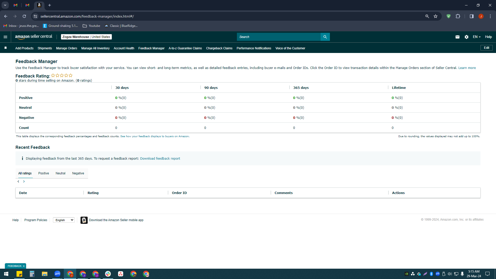The height and width of the screenshot is (279, 496).
Task: Open the tab search dropdown arrow
Action: (5, 5)
